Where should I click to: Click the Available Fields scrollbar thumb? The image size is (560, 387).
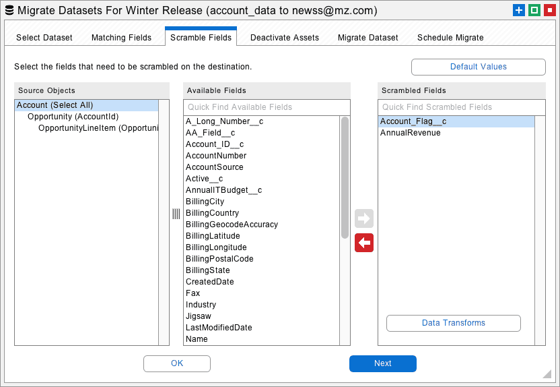[345, 177]
